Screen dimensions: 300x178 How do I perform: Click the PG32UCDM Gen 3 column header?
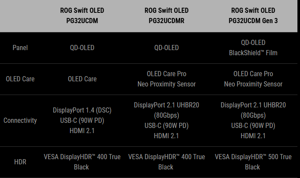click(253, 15)
